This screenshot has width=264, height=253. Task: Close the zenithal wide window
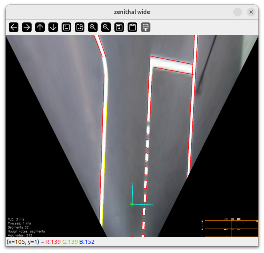(251, 12)
